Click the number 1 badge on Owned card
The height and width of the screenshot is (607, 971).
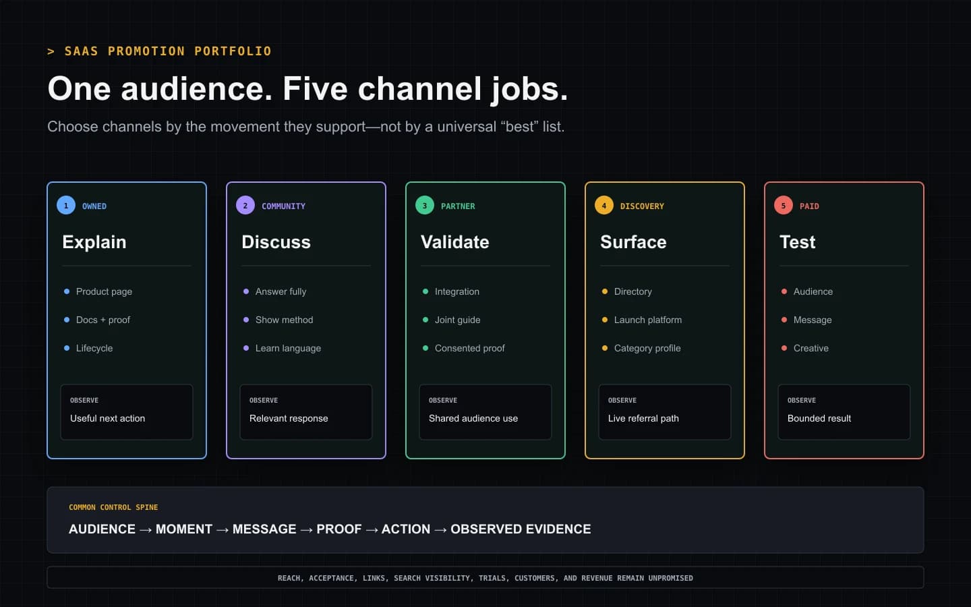(x=66, y=206)
